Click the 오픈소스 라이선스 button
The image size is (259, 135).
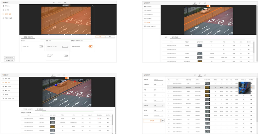pyautogui.click(x=9, y=57)
